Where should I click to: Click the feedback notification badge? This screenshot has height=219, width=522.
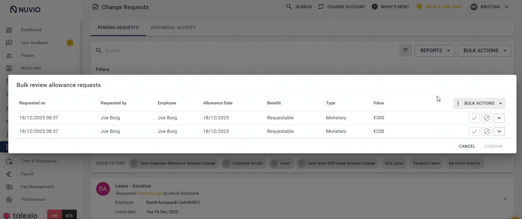(70, 43)
